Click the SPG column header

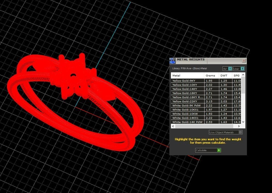click(x=237, y=76)
